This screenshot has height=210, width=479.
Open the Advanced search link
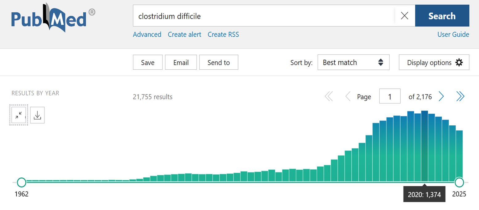[147, 34]
